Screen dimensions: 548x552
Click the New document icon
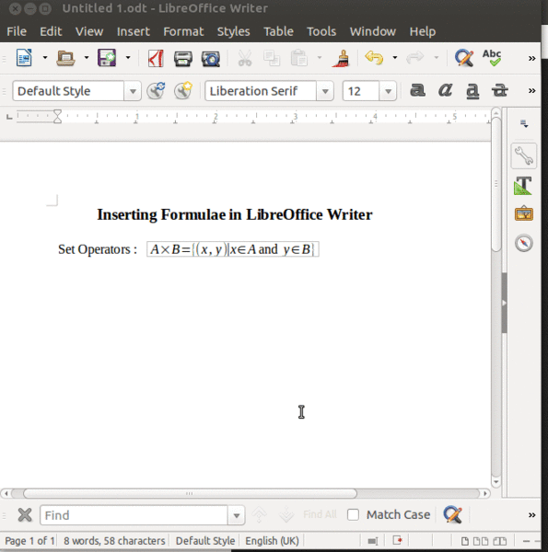coord(24,58)
